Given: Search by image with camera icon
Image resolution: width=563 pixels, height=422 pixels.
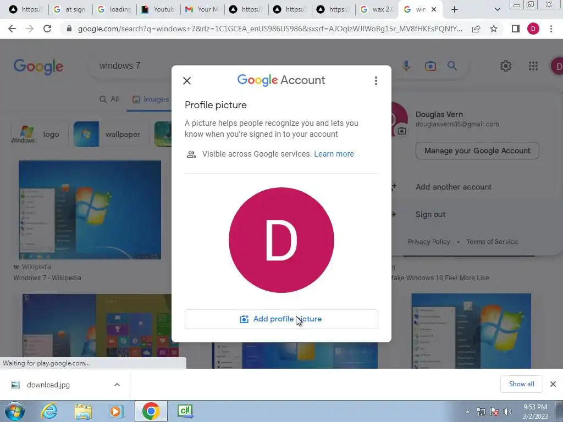Looking at the screenshot, I should point(430,66).
